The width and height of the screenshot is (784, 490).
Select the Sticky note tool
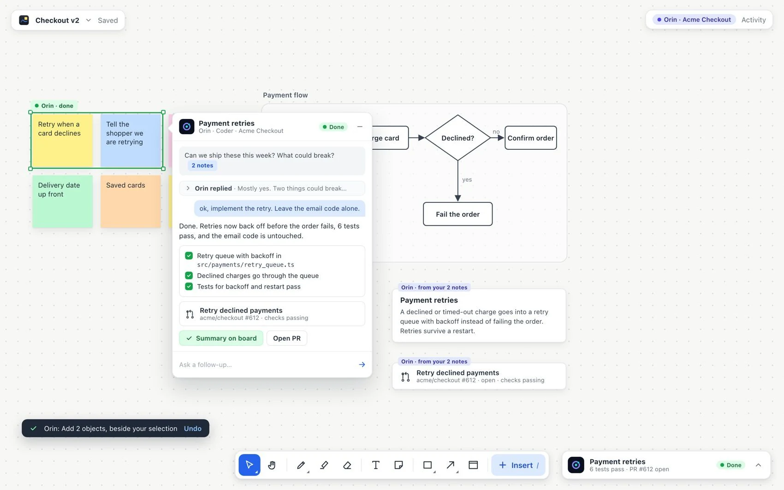399,465
